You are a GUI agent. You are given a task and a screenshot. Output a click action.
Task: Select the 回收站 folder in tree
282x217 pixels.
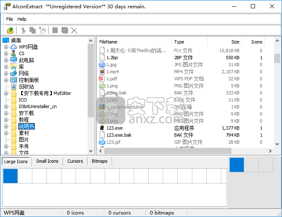point(26,87)
